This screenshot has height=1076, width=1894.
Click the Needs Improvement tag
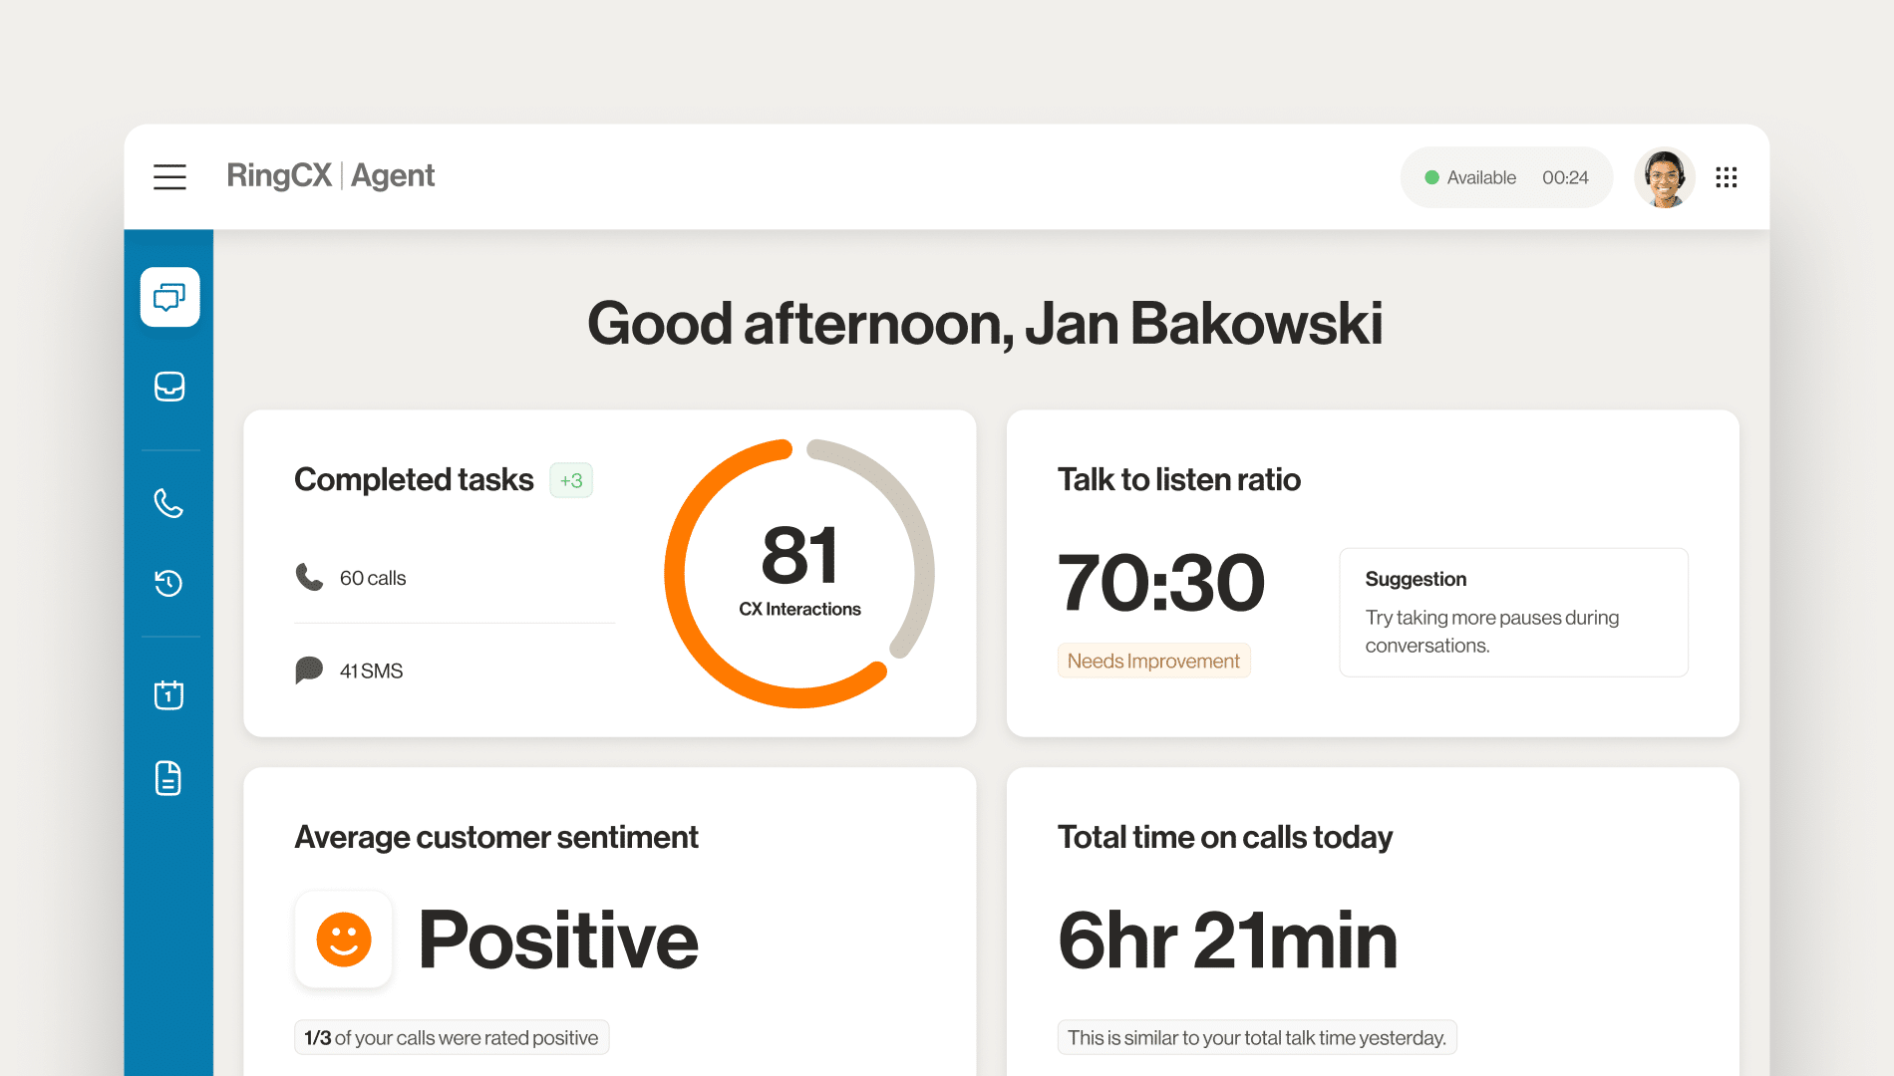[x=1153, y=661]
